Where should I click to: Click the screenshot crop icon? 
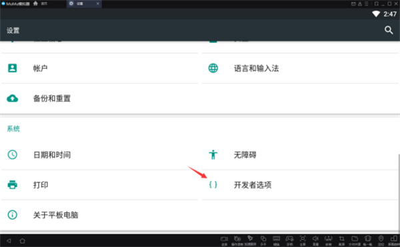(341, 238)
